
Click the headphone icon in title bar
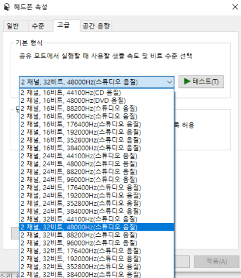(x=6, y=7)
